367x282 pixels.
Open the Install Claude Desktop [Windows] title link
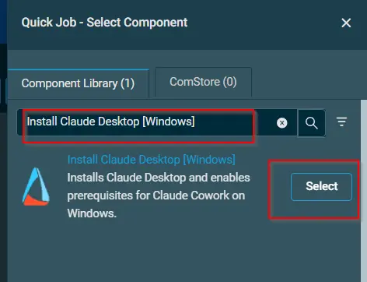click(x=151, y=160)
